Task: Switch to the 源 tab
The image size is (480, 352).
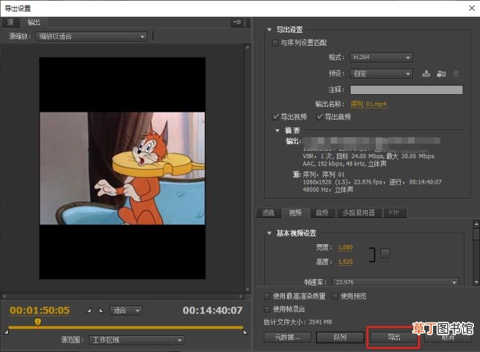Action: point(10,22)
